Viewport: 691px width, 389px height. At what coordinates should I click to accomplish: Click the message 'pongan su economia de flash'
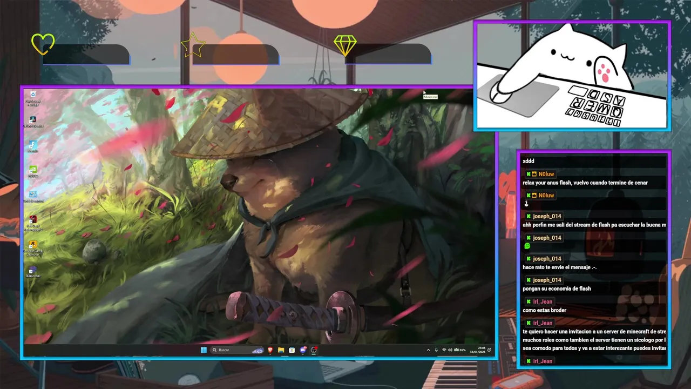pyautogui.click(x=557, y=289)
